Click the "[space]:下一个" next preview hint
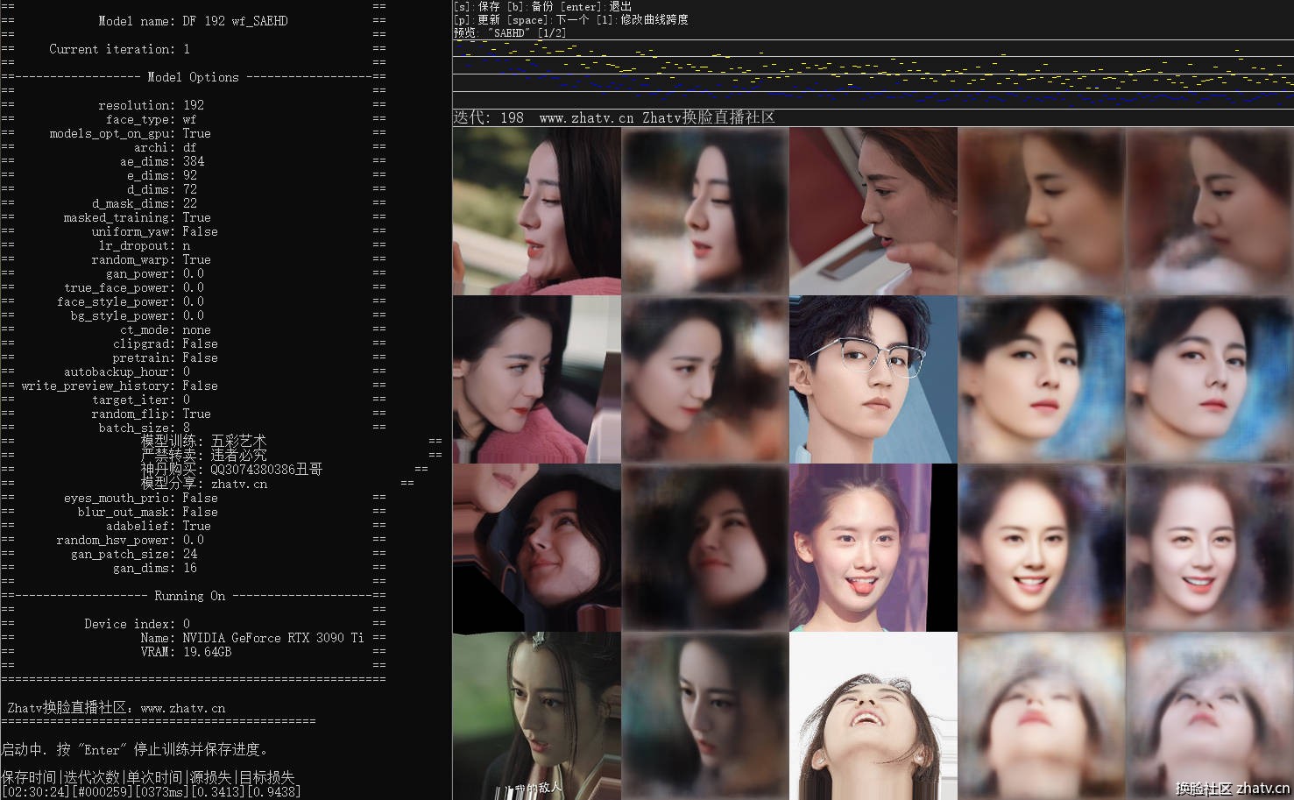 [x=548, y=19]
